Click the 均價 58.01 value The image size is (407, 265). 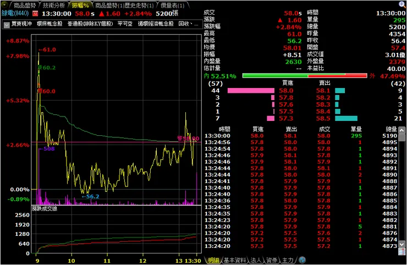click(292, 48)
